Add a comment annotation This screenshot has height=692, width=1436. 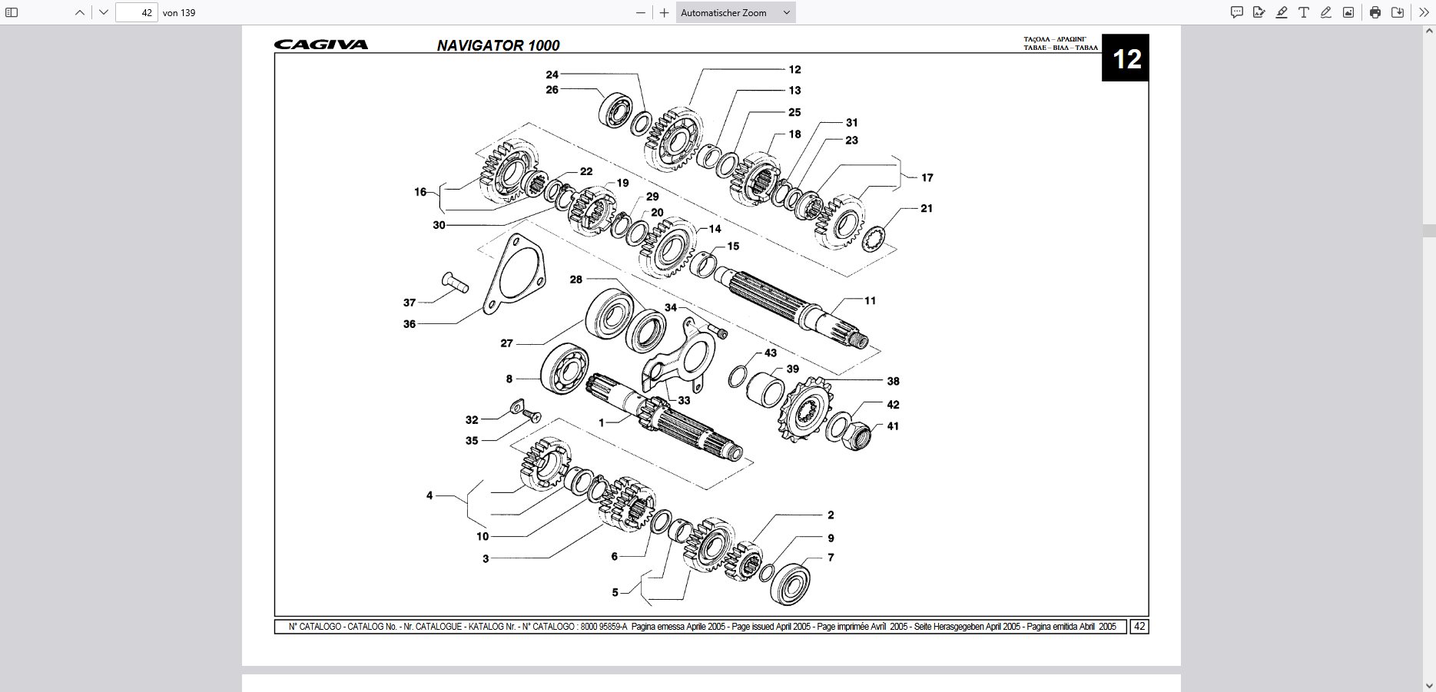1237,12
